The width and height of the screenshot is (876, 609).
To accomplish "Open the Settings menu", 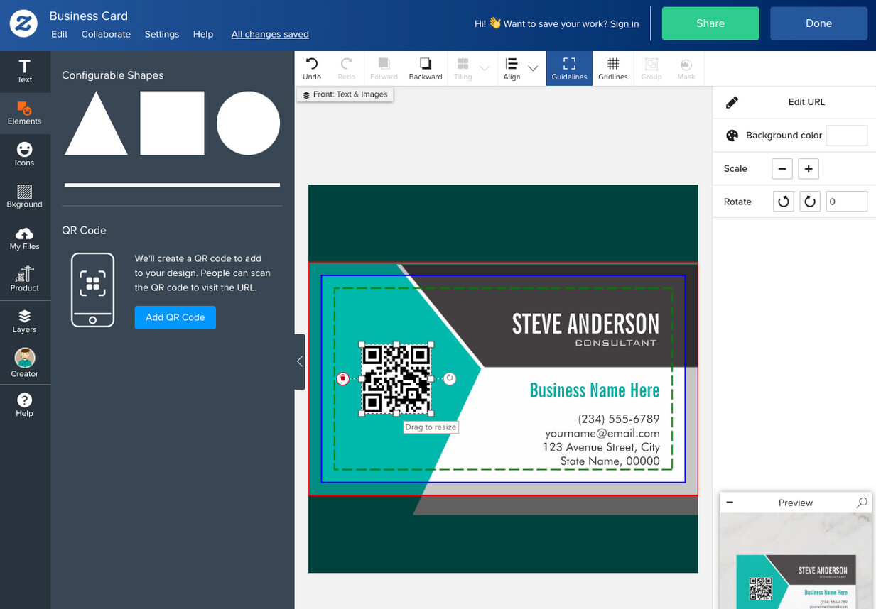I will (x=162, y=34).
